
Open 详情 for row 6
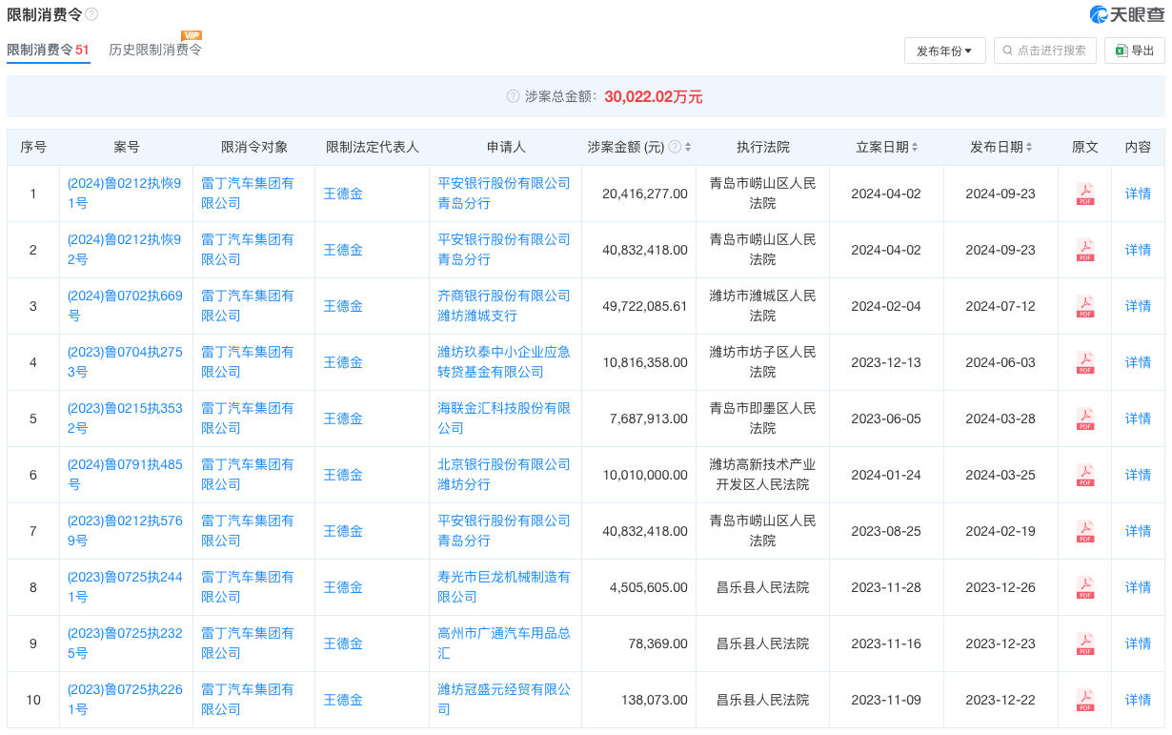click(1138, 475)
